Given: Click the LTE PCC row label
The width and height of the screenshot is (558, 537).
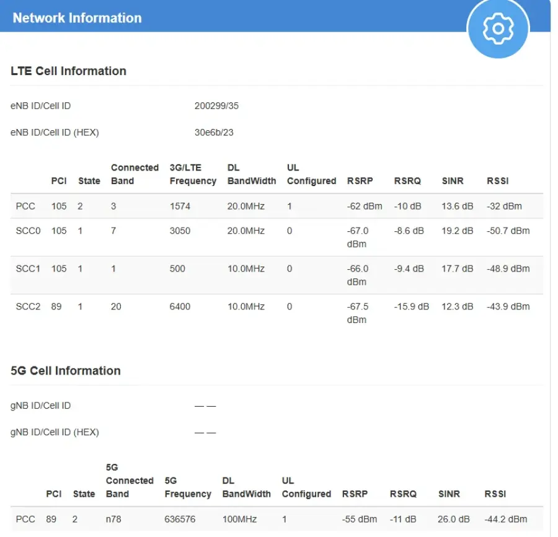Looking at the screenshot, I should 25,206.
